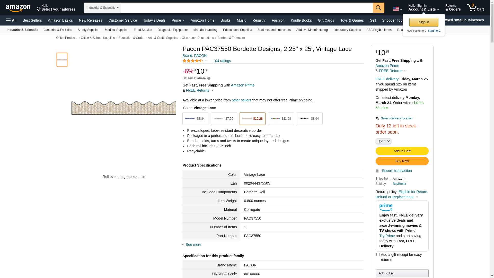Open the Qty quantity dropdown
The width and height of the screenshot is (494, 278).
pyautogui.click(x=383, y=141)
